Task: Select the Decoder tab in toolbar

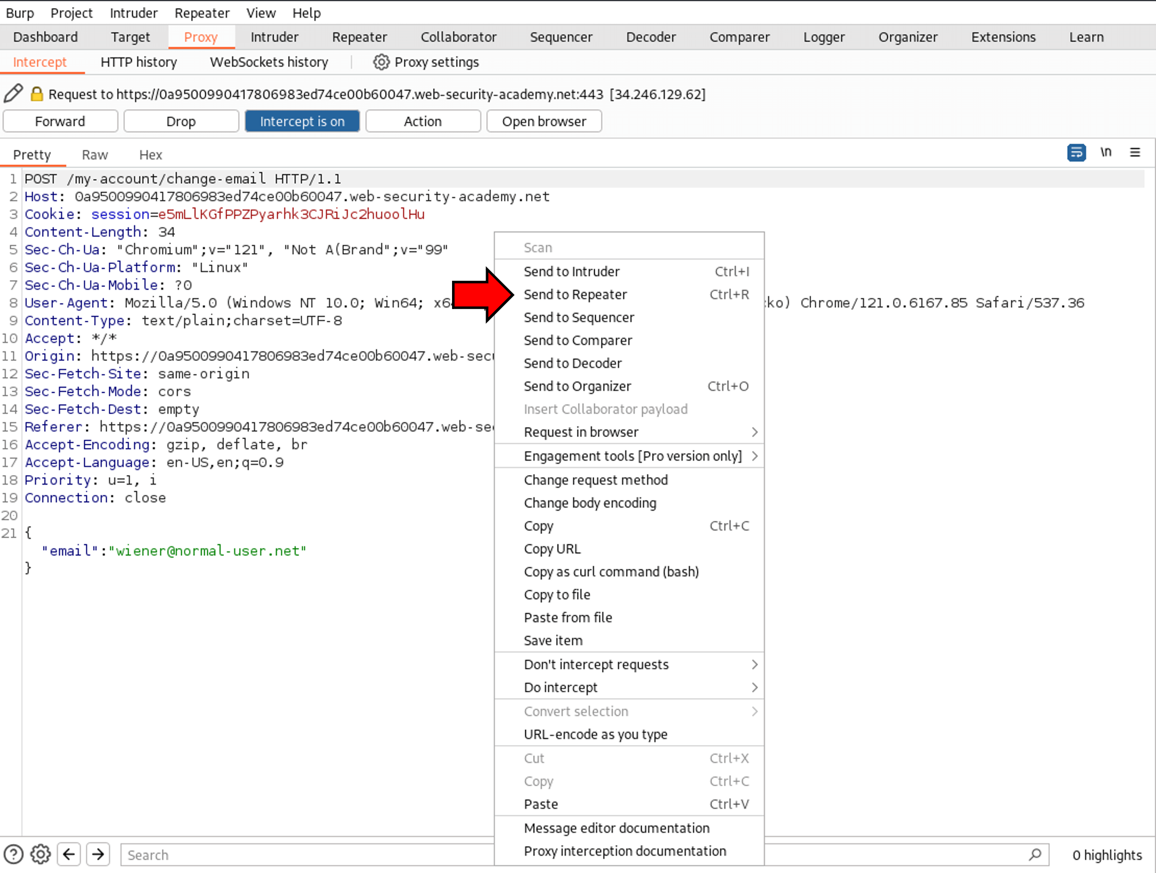Action: pos(651,37)
